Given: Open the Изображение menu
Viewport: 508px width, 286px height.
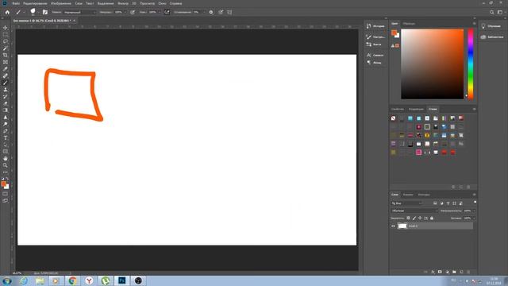Looking at the screenshot, I should [61, 3].
